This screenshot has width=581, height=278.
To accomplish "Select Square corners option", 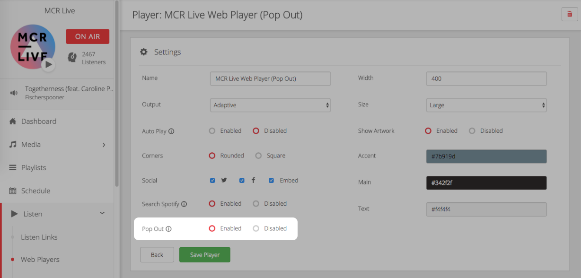I will click(x=258, y=156).
